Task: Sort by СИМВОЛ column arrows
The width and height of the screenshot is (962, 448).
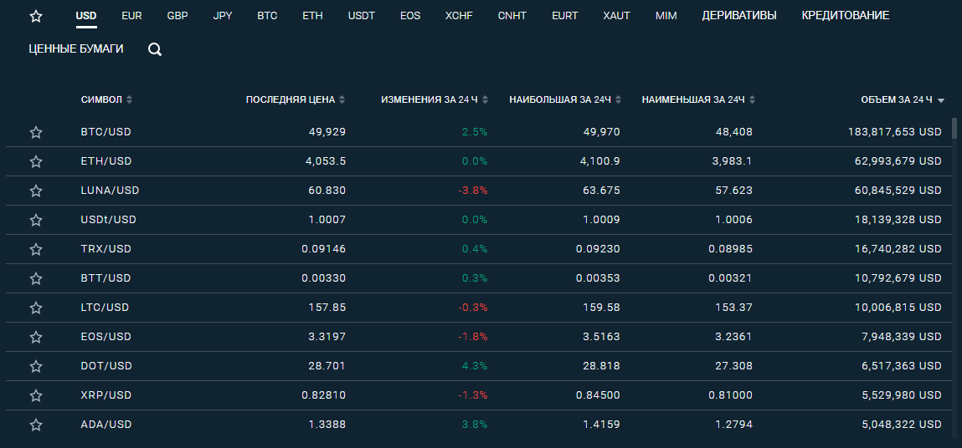Action: click(x=130, y=100)
